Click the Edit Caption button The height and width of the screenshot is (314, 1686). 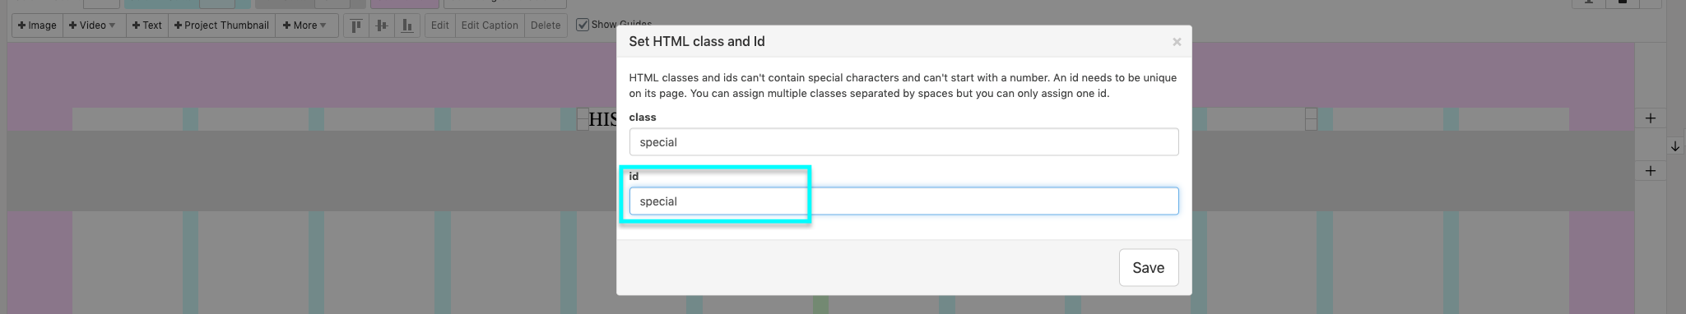click(x=490, y=25)
